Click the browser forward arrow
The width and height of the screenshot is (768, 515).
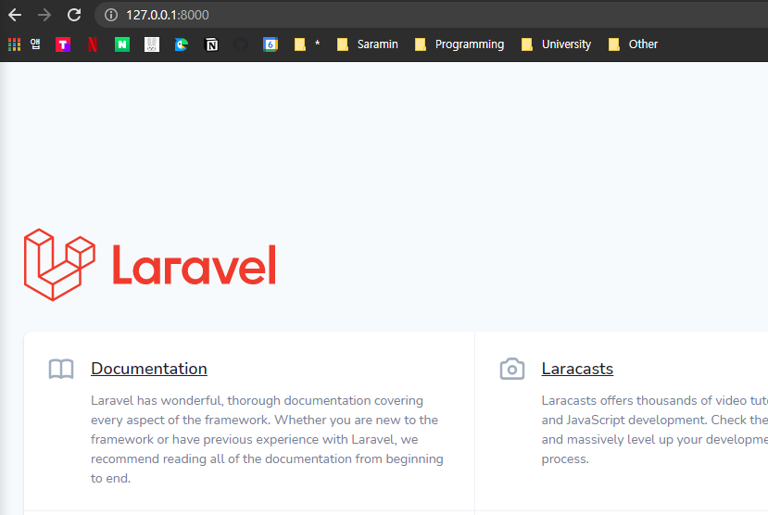pyautogui.click(x=44, y=15)
